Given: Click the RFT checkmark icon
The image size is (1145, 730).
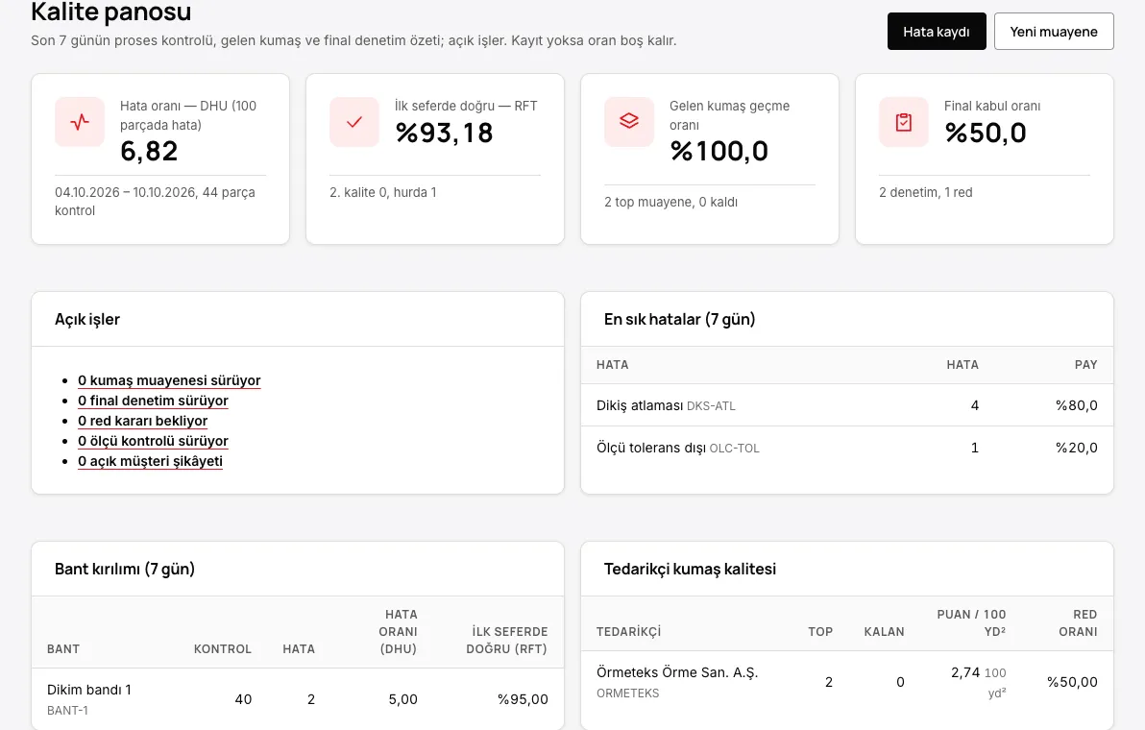Looking at the screenshot, I should pos(354,122).
